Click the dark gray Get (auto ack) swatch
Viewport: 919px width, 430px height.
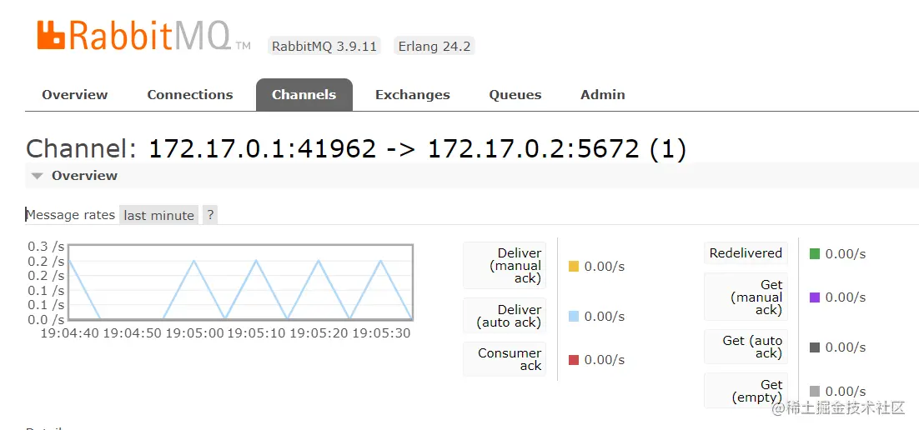(815, 347)
